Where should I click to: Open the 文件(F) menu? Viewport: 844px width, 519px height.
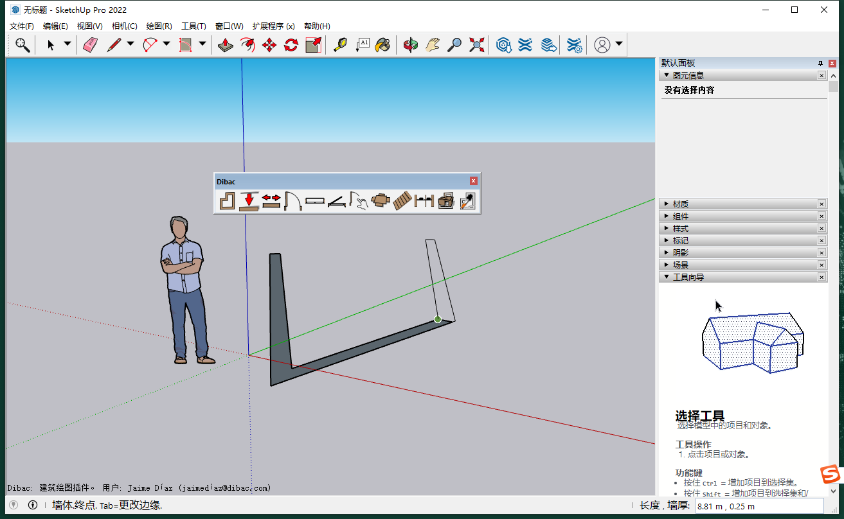(x=22, y=26)
